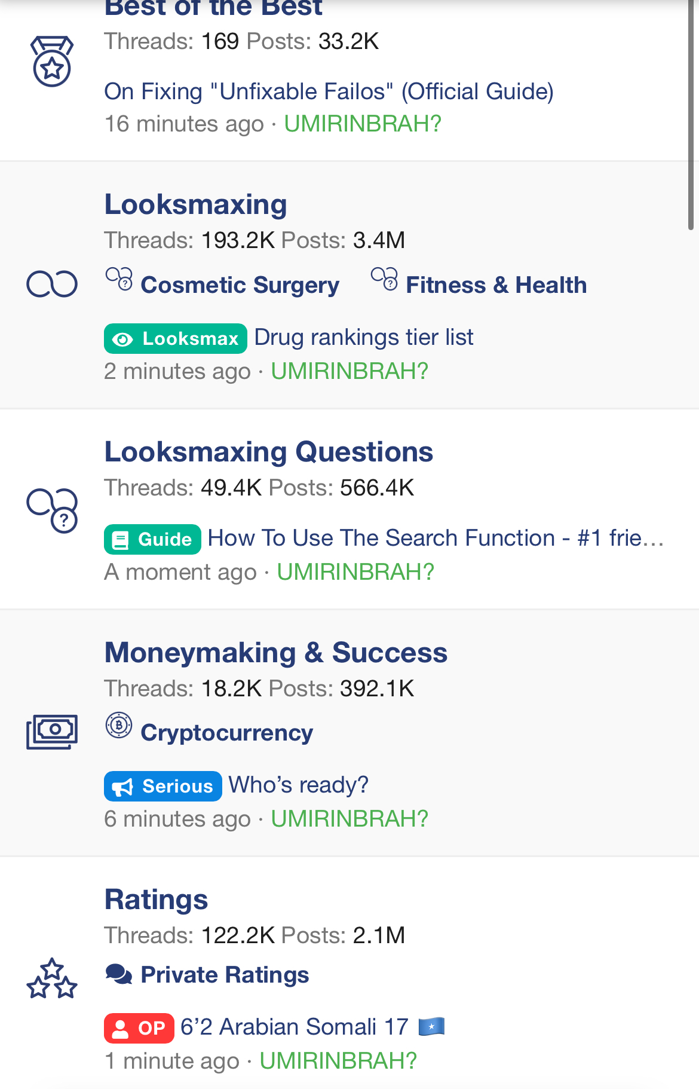The width and height of the screenshot is (699, 1089).
Task: Click the green Guide prefix tag
Action: (x=152, y=539)
